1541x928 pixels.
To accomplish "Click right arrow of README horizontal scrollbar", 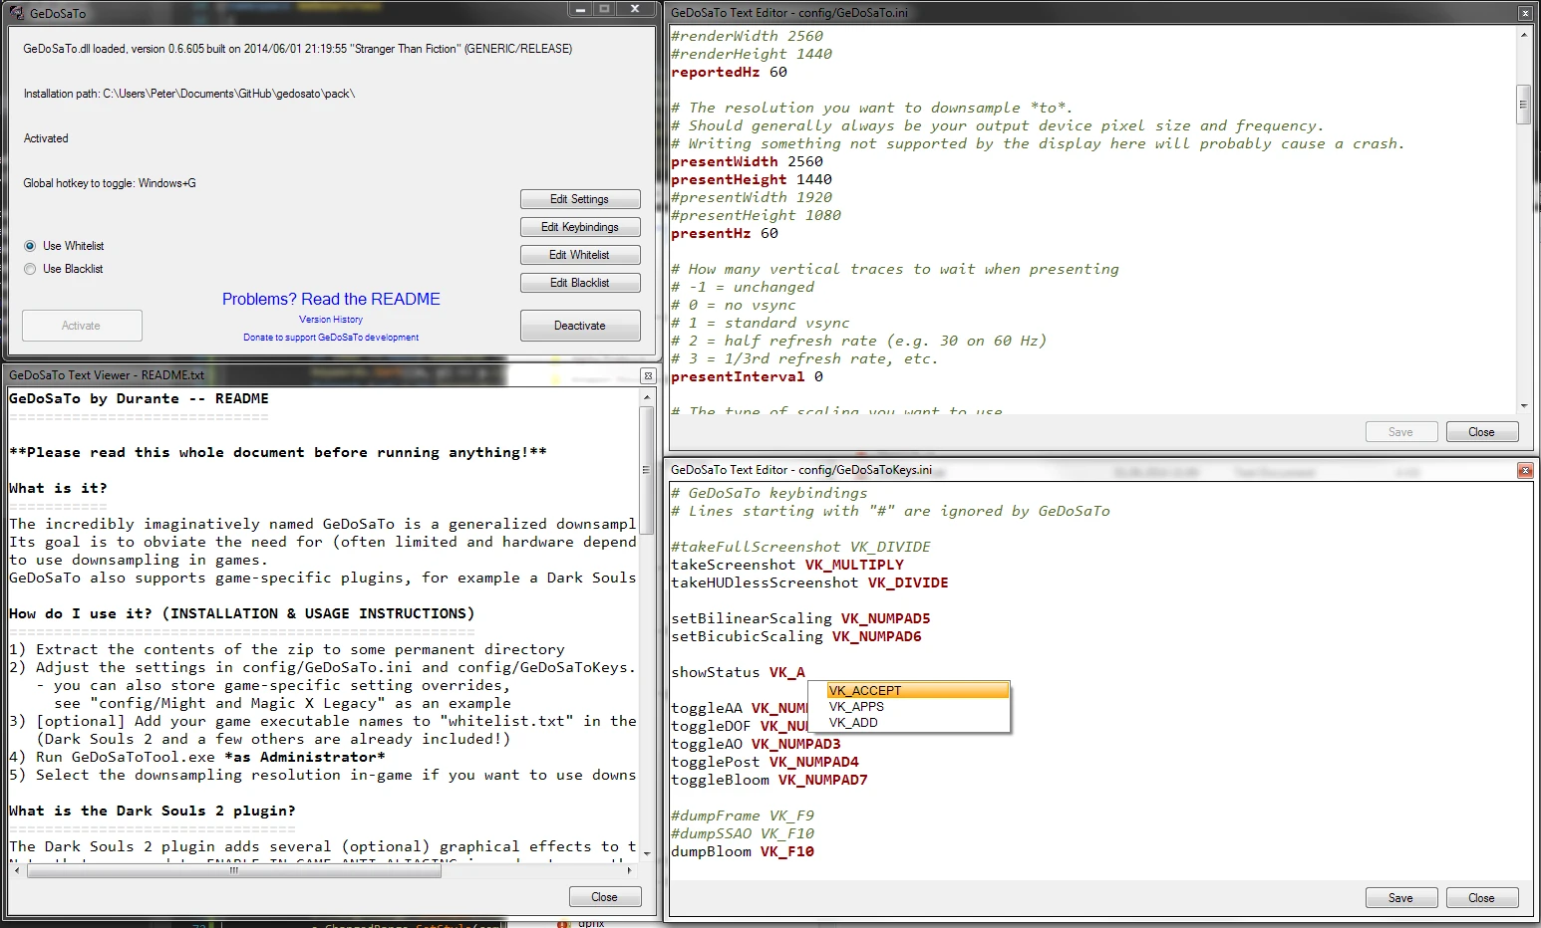I will click(x=629, y=870).
